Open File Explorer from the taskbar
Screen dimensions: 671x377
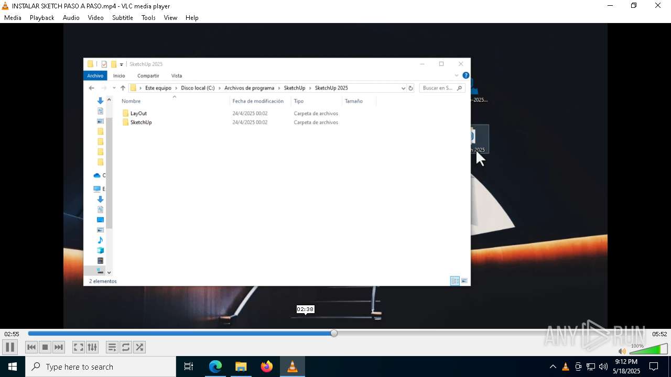[x=241, y=367]
